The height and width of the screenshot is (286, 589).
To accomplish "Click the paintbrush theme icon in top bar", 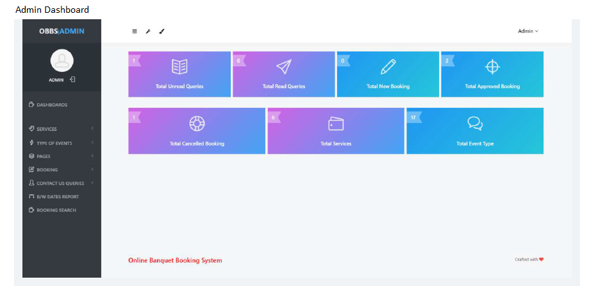I will [162, 31].
